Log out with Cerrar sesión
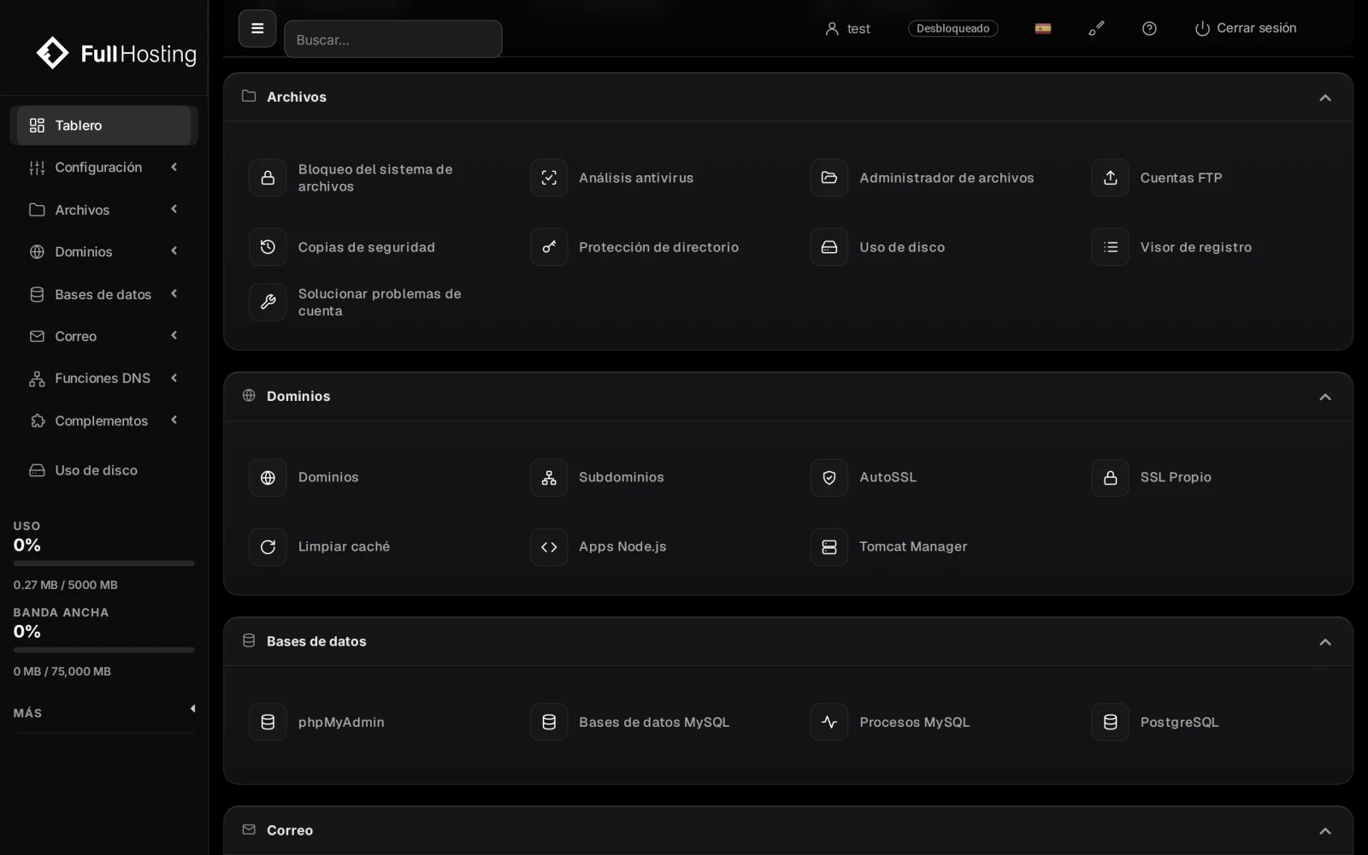 pos(1246,28)
